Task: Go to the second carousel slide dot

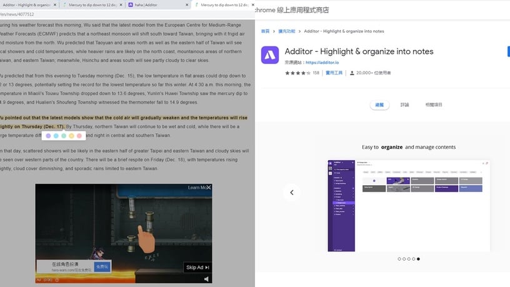Action: [404, 259]
